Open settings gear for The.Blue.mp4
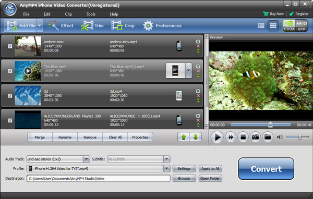The image size is (313, 199). [198, 66]
